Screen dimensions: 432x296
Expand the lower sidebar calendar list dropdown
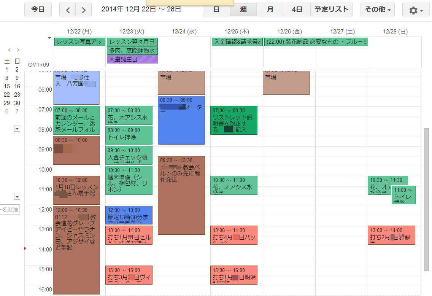pyautogui.click(x=17, y=197)
